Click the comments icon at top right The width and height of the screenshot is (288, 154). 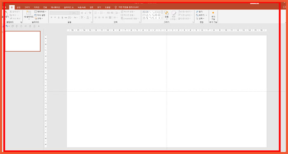pyautogui.click(x=285, y=7)
